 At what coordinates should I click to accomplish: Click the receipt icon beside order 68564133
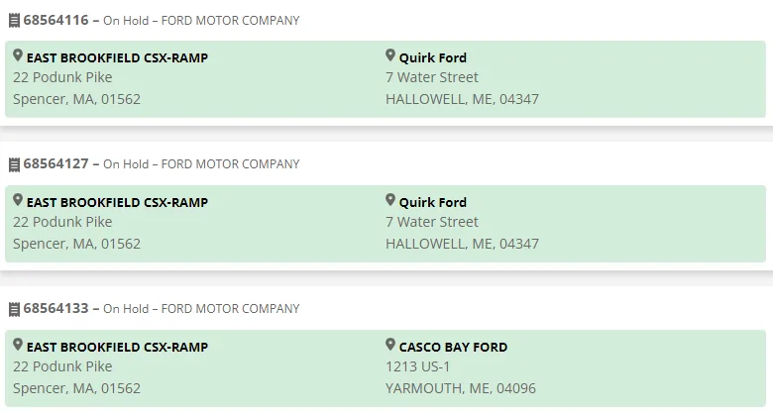coord(14,309)
